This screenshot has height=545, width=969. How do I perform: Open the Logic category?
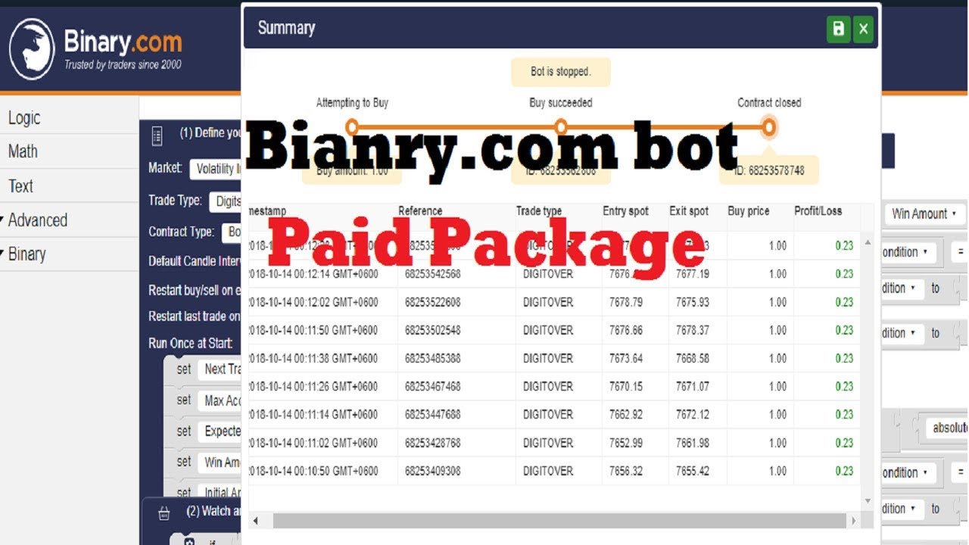point(23,118)
